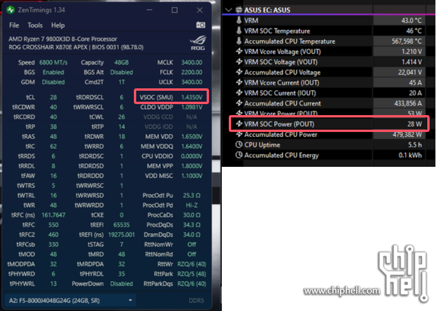Click the Cmd2T 1T value
The image size is (436, 311).
[x=122, y=82]
